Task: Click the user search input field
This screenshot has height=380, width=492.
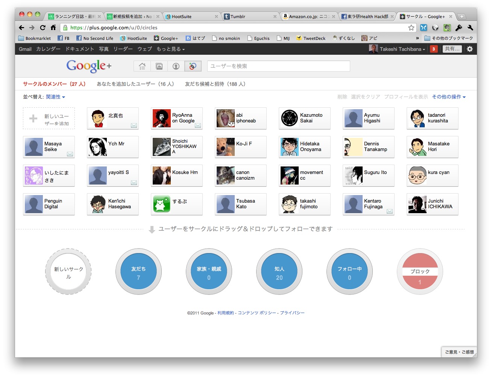Action: tap(278, 66)
